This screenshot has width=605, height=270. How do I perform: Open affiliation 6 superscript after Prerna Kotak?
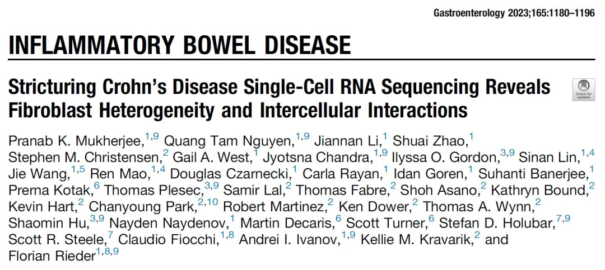96,185
